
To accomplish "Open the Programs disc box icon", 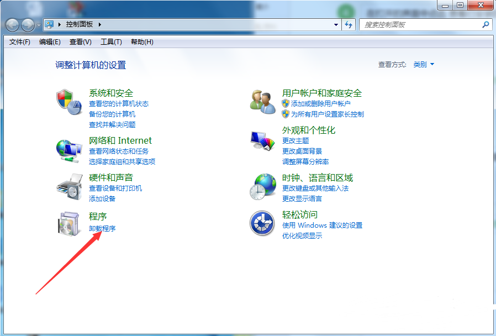I will pos(68,224).
